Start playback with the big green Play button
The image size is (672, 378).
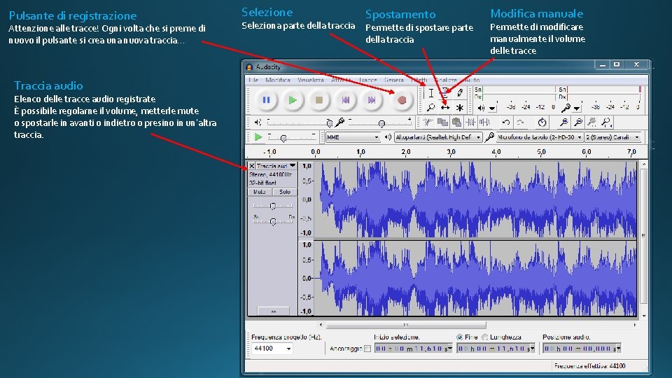[x=293, y=100]
